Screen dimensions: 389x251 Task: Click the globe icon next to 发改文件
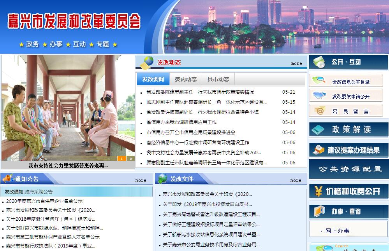[163, 179]
